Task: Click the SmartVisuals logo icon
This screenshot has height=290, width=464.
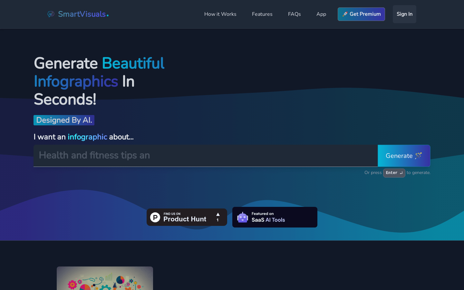Action: pyautogui.click(x=51, y=14)
